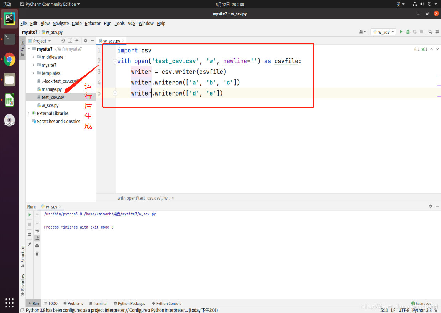441x313 pixels.
Task: Open the Code menu
Action: (77, 23)
